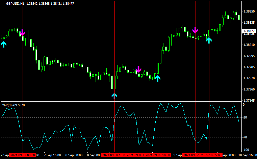Click the magenta sell arrow near 7 Sep 08:00
The height and width of the screenshot is (159, 257).
pos(22,33)
